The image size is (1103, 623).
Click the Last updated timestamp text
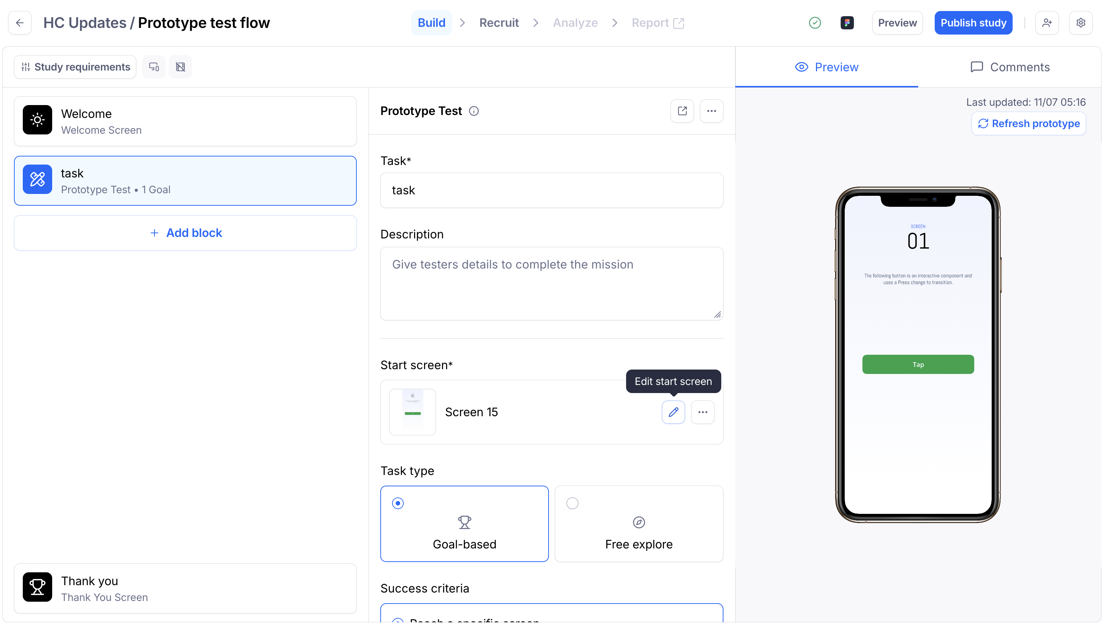[x=1026, y=102]
